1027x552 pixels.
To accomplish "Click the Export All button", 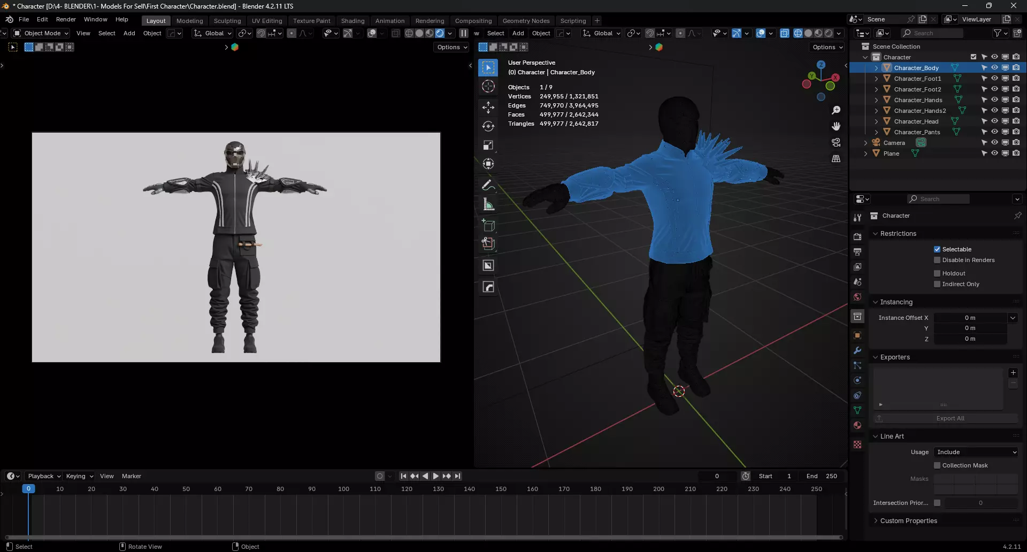I will coord(946,418).
